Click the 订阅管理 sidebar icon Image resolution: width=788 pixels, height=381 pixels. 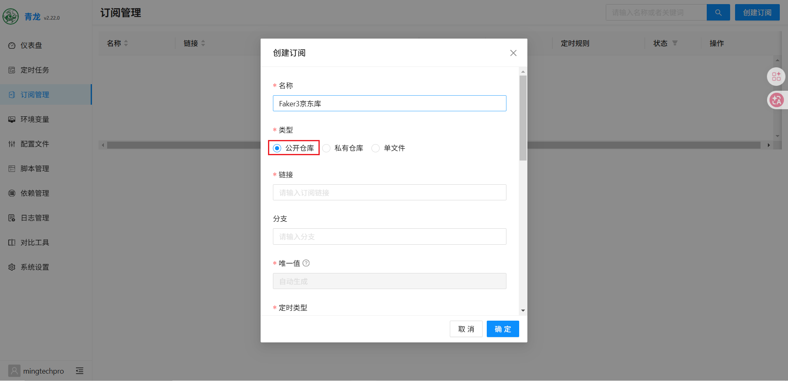(12, 94)
